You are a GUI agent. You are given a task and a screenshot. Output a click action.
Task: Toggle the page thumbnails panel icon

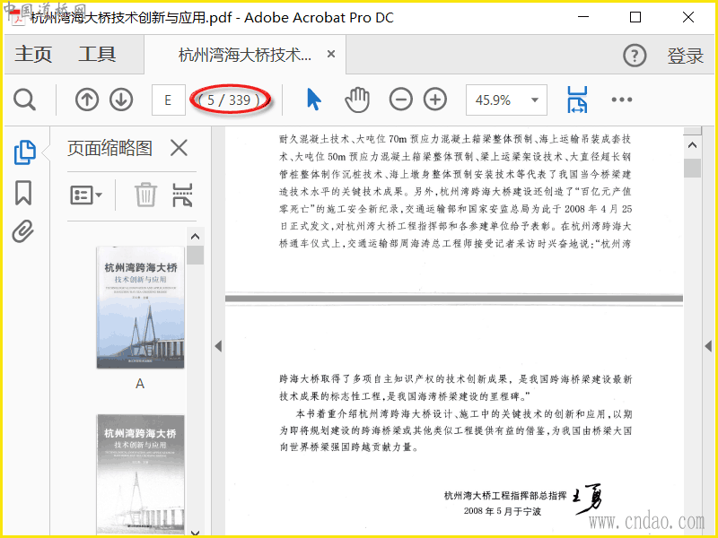[25, 152]
